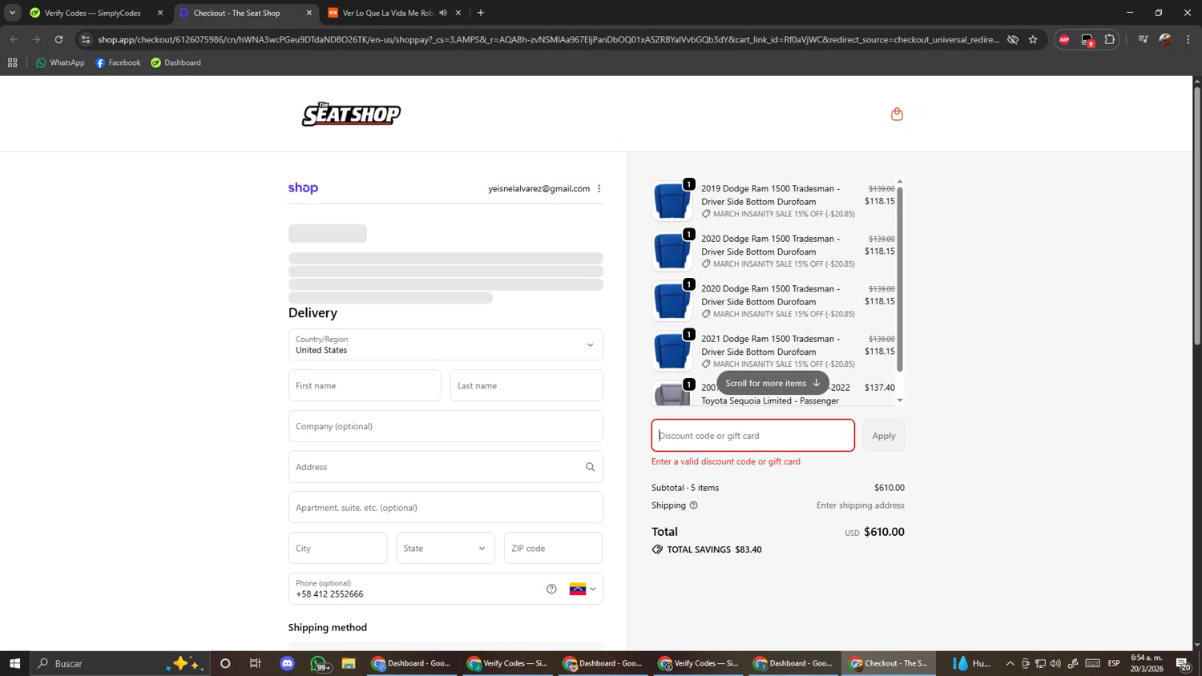1202x676 pixels.
Task: Click Windows taskbar Buscar search box
Action: pos(120,663)
